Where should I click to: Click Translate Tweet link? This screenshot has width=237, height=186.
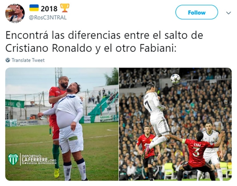[28, 60]
